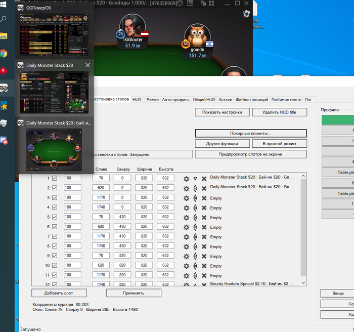Open Шаблон позиций tab
The image size is (354, 332).
point(252,100)
